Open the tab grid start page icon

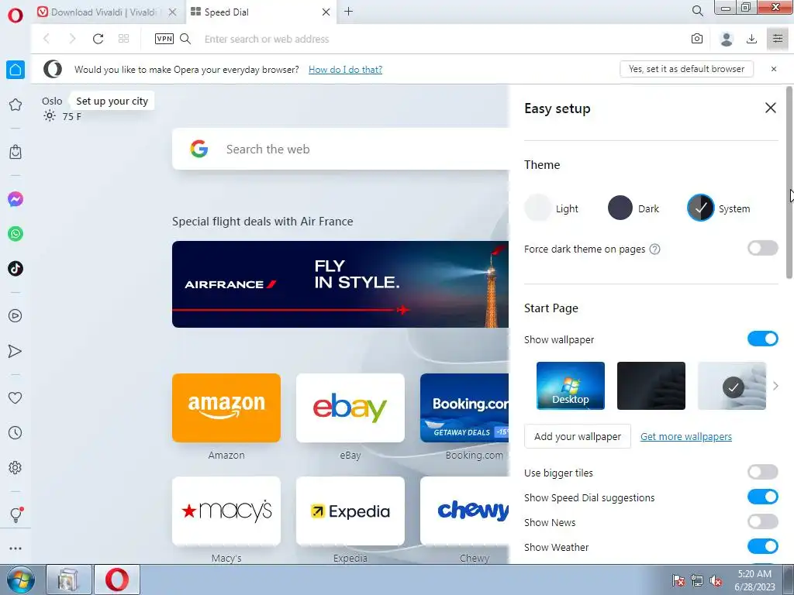click(x=123, y=39)
